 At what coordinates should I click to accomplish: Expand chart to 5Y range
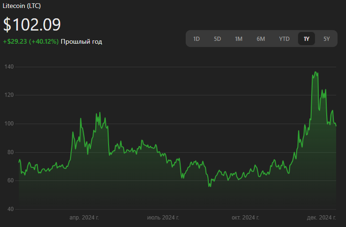pyautogui.click(x=327, y=39)
